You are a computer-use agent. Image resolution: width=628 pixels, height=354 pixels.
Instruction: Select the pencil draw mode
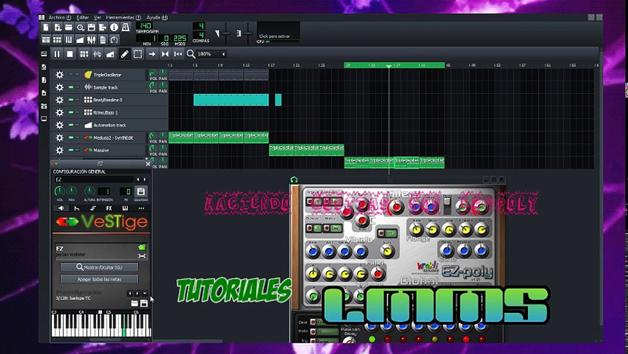click(125, 54)
